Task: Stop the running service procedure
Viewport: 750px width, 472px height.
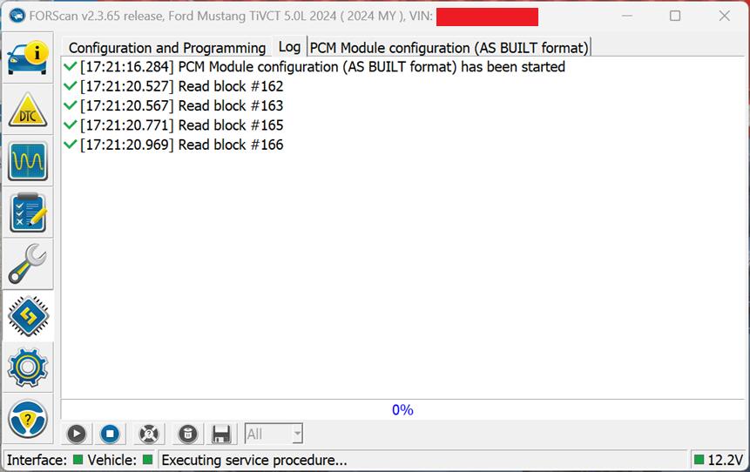Action: coord(110,434)
